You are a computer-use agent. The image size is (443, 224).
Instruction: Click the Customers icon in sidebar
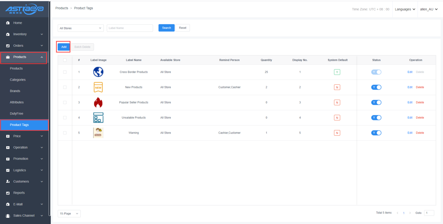(8, 181)
